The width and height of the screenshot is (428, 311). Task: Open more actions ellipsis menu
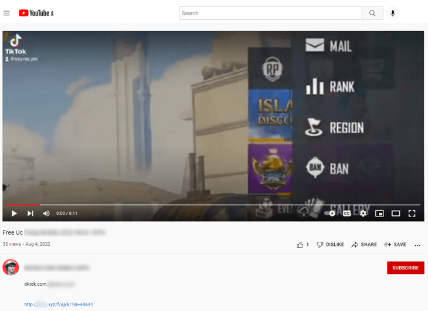coord(417,245)
